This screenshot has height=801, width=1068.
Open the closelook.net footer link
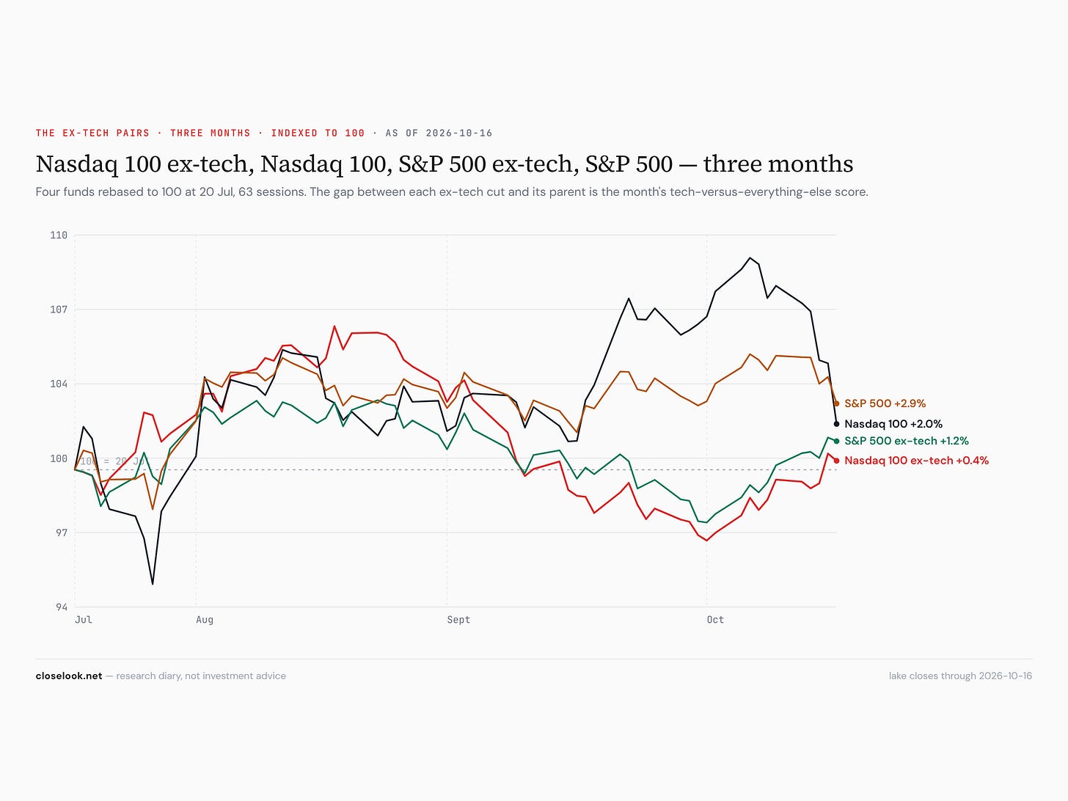[69, 676]
